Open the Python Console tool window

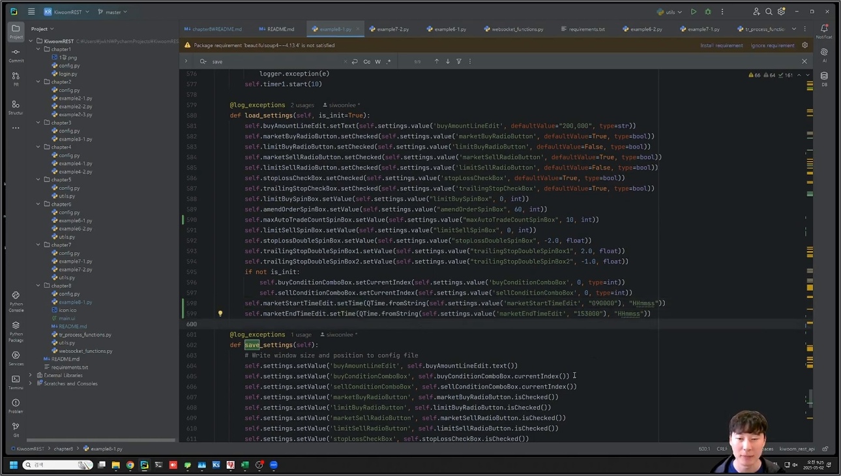[x=16, y=301]
